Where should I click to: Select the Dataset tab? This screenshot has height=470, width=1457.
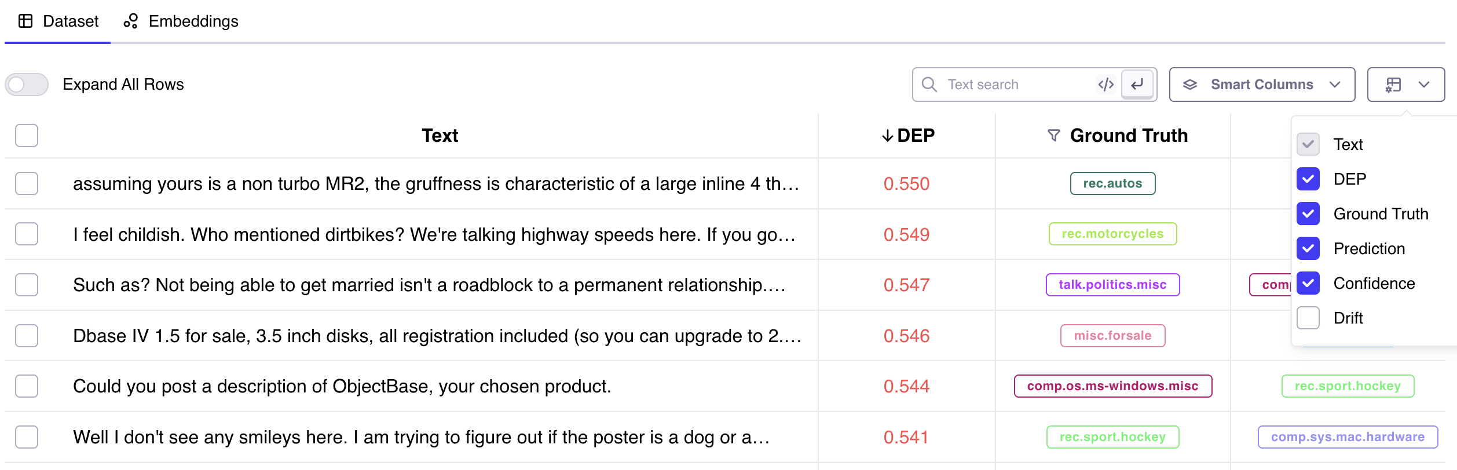pos(58,21)
